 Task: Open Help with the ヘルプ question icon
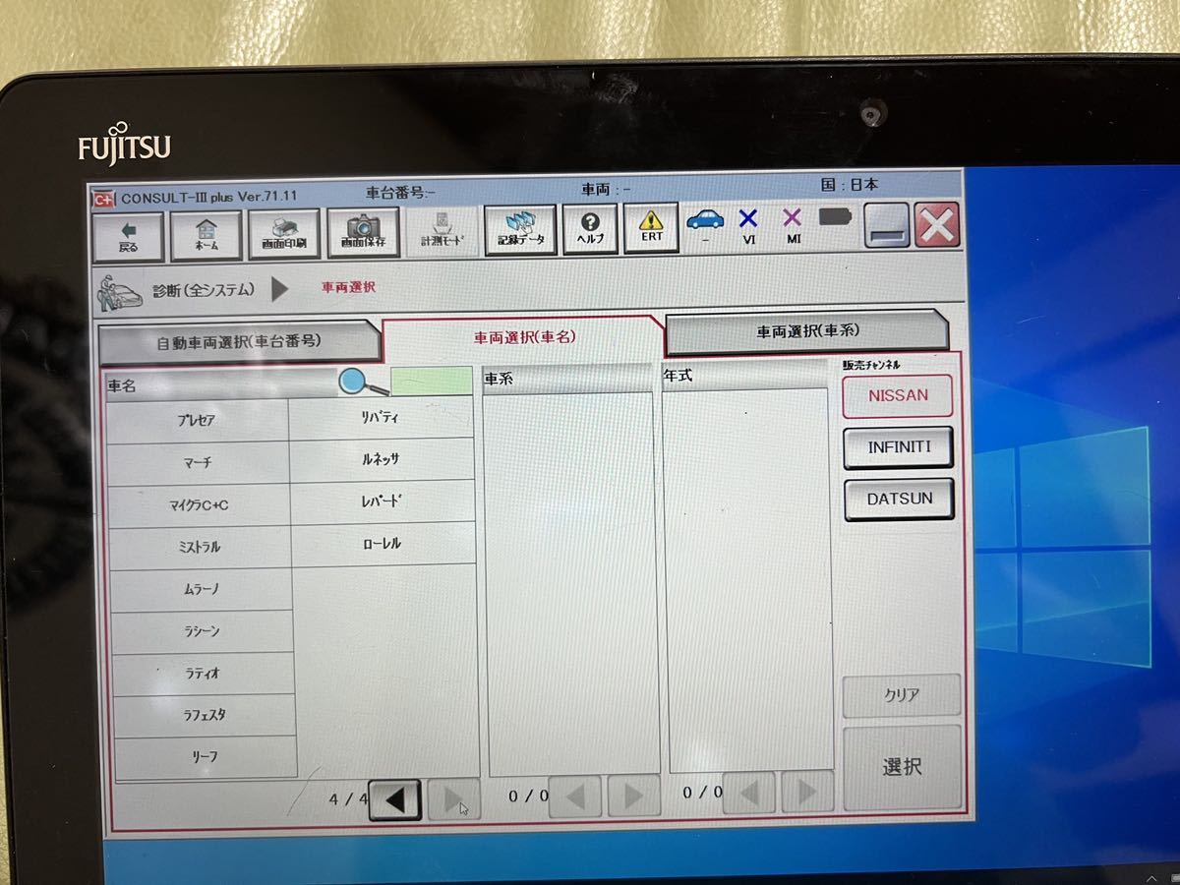click(591, 229)
